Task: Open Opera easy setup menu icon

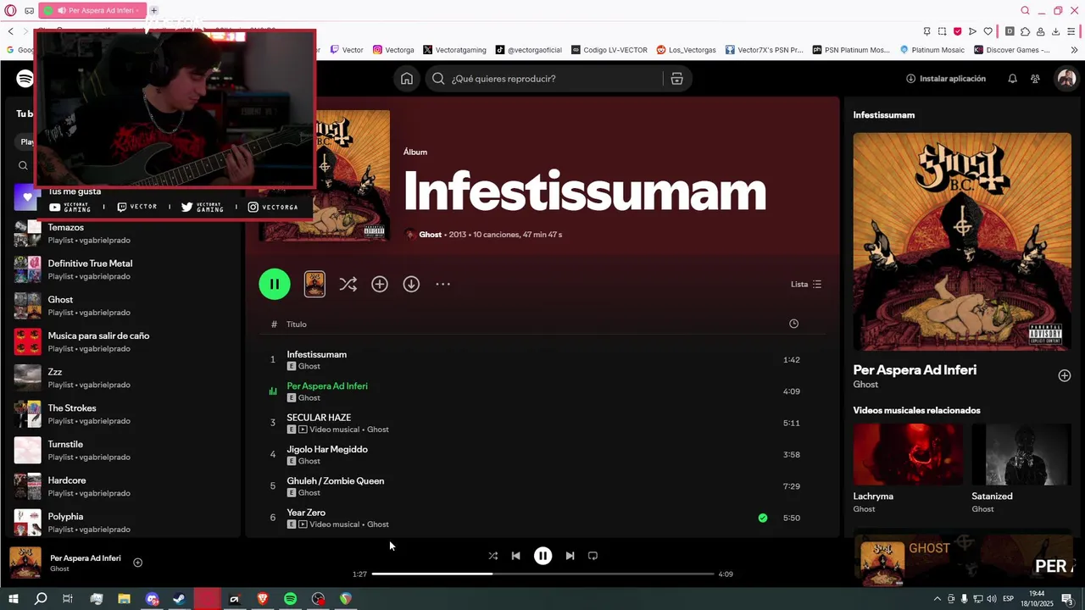Action: click(1071, 31)
